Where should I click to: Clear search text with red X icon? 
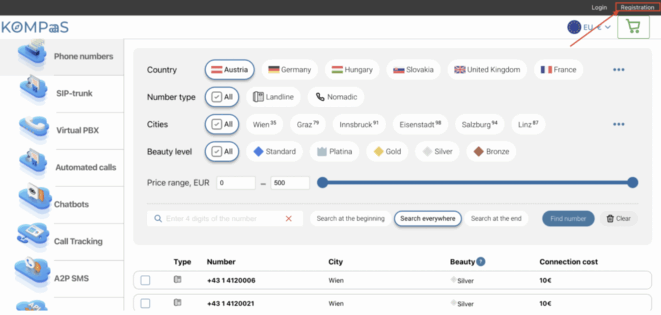[x=289, y=219]
